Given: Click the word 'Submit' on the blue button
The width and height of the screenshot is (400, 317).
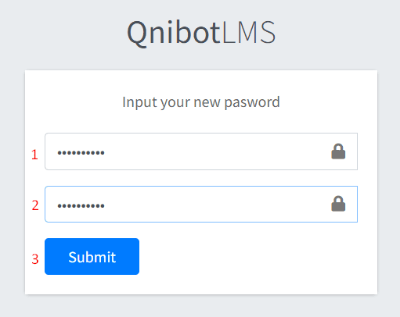Looking at the screenshot, I should (92, 257).
